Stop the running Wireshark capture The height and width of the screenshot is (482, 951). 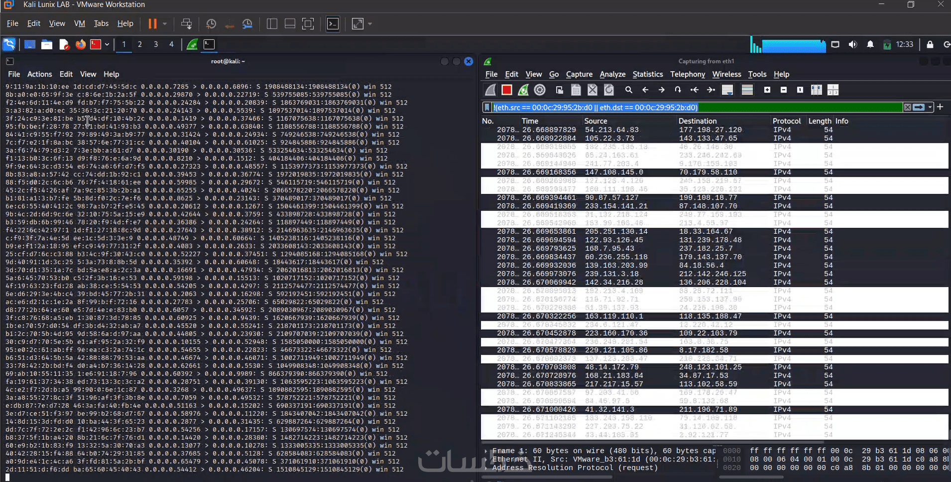tap(507, 90)
